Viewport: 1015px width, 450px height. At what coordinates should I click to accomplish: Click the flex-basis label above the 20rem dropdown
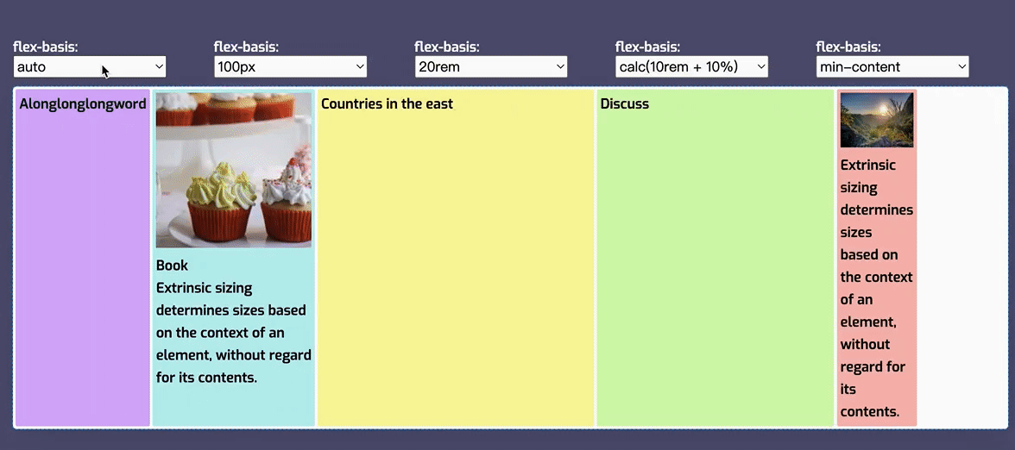coord(447,47)
